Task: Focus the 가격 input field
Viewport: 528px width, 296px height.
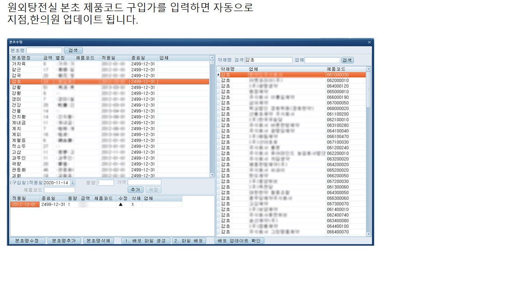Action: click(144, 182)
